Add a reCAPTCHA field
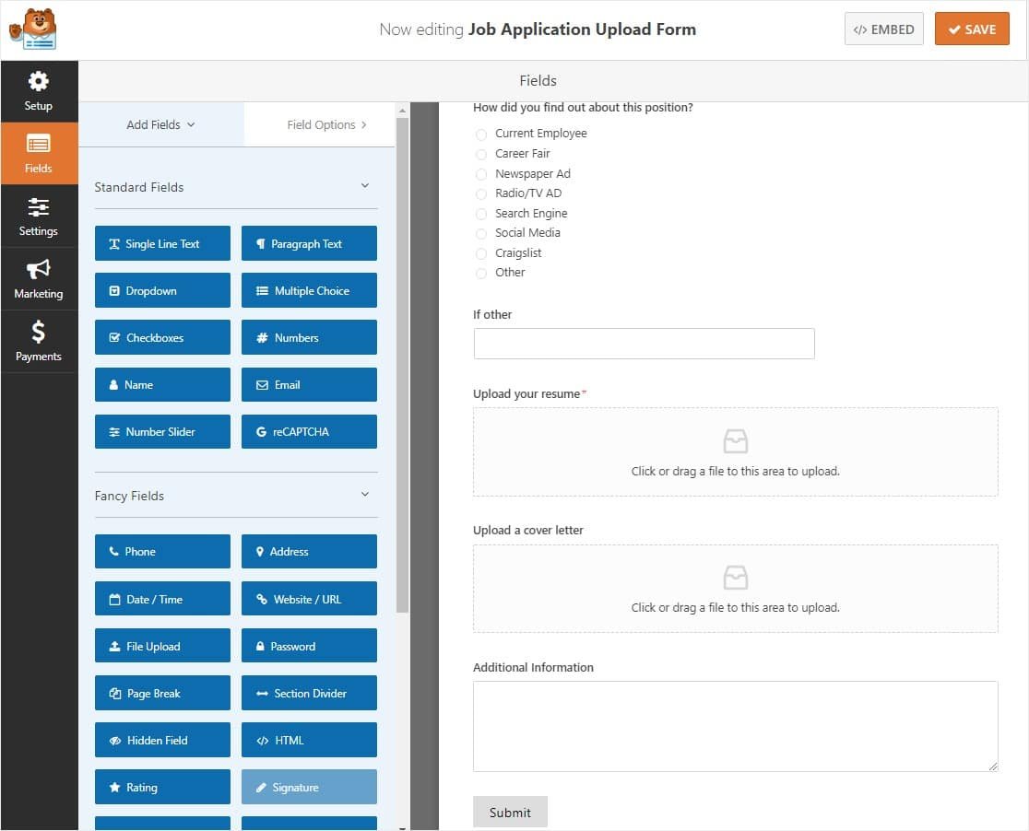This screenshot has width=1029, height=831. 309,431
